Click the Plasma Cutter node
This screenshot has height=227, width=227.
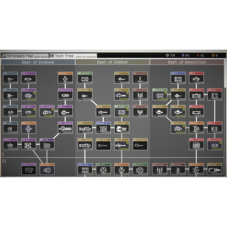point(29,169)
